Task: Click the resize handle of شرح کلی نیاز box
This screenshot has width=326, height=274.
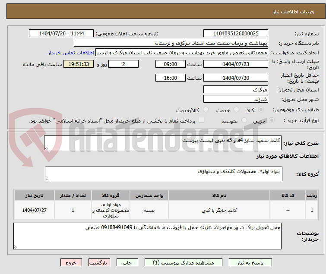Action: coord(46,148)
